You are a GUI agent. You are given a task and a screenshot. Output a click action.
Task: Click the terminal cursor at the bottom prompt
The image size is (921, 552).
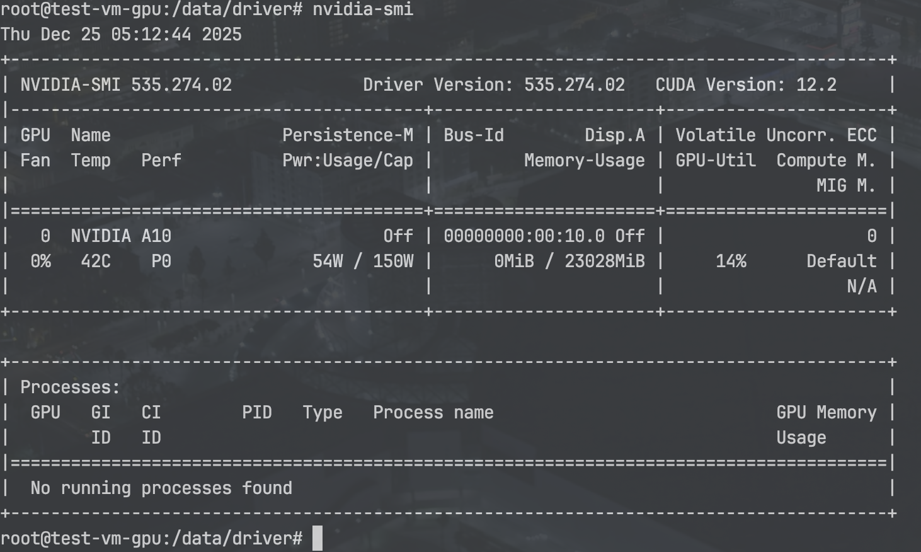(317, 538)
